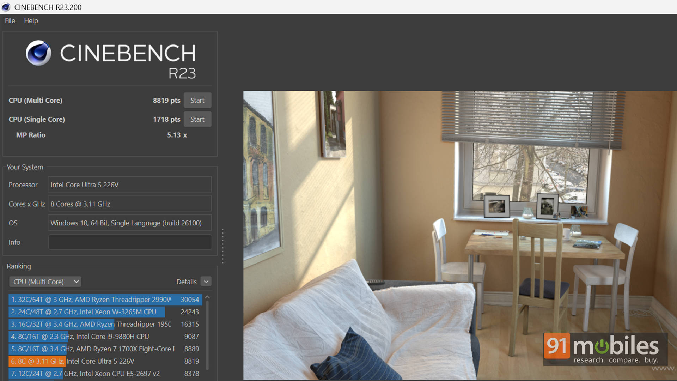Start the CPU Multi Core benchmark
The image size is (677, 381).
[x=197, y=101]
